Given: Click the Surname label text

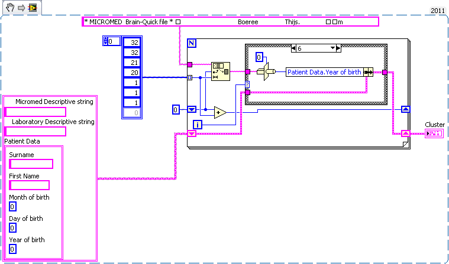Looking at the screenshot, I should click(x=21, y=155).
